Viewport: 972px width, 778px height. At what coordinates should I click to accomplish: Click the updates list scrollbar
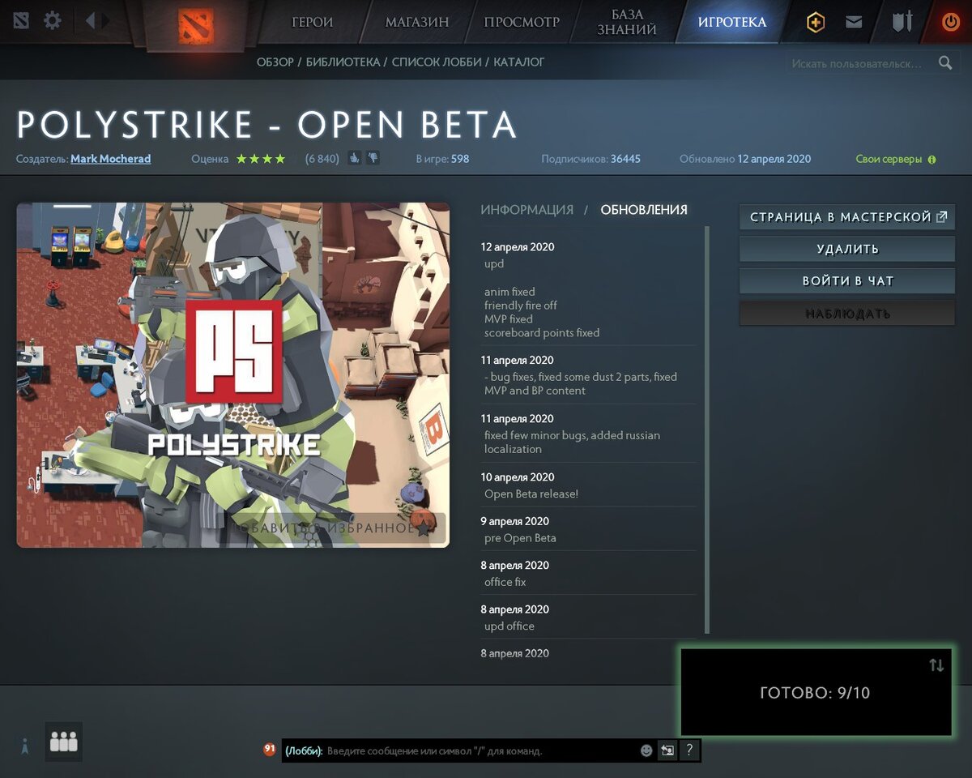(x=707, y=430)
